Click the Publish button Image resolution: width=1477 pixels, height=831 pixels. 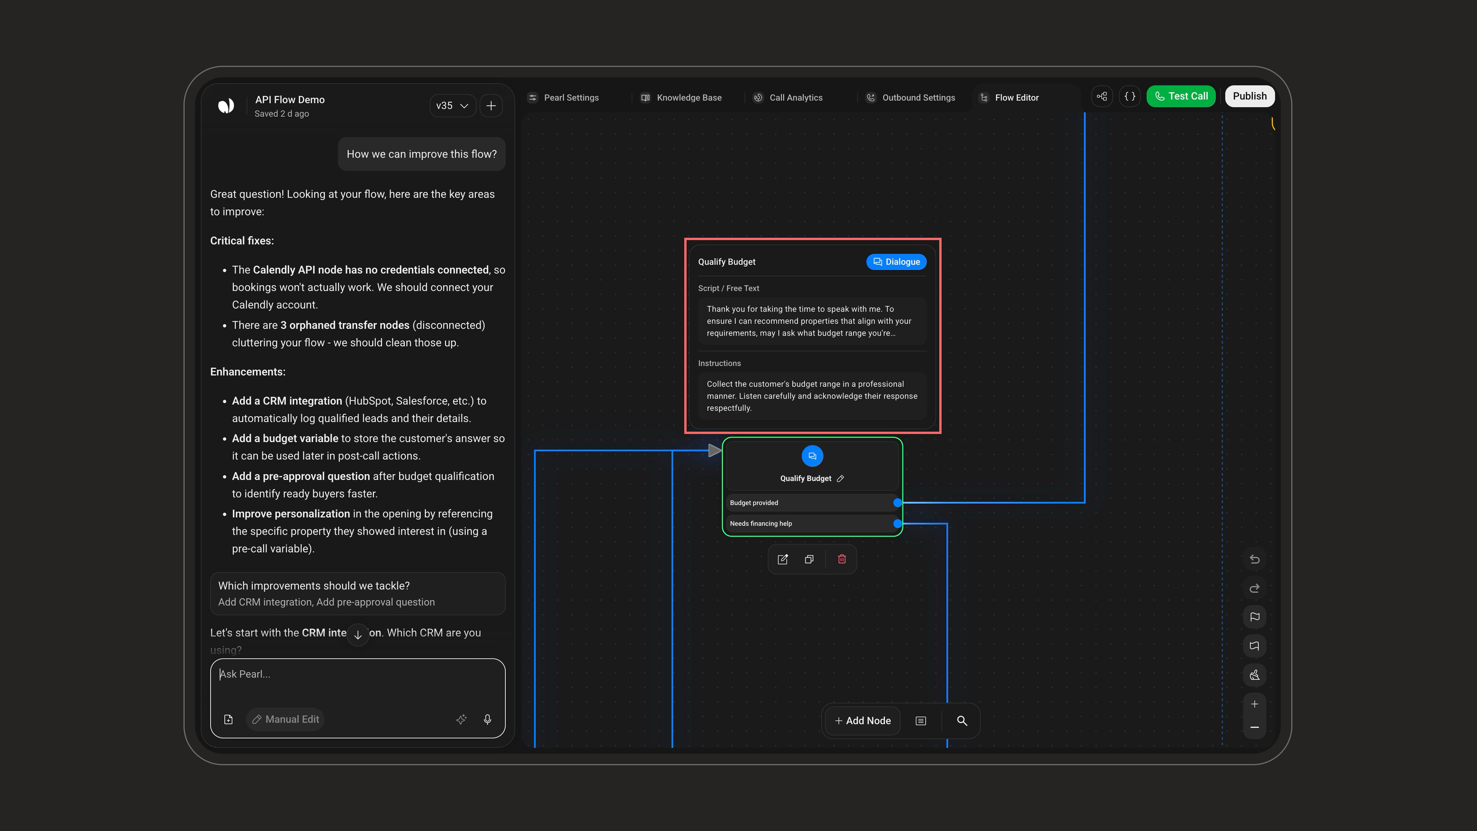tap(1250, 96)
